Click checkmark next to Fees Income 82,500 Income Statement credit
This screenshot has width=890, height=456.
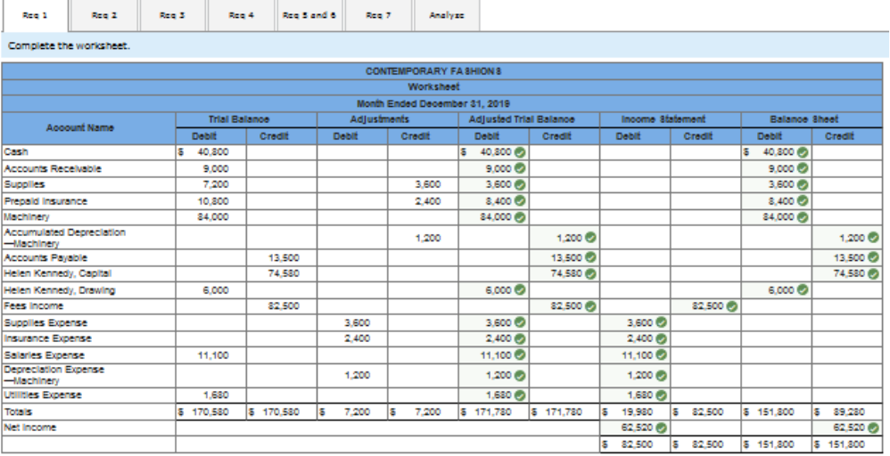734,306
